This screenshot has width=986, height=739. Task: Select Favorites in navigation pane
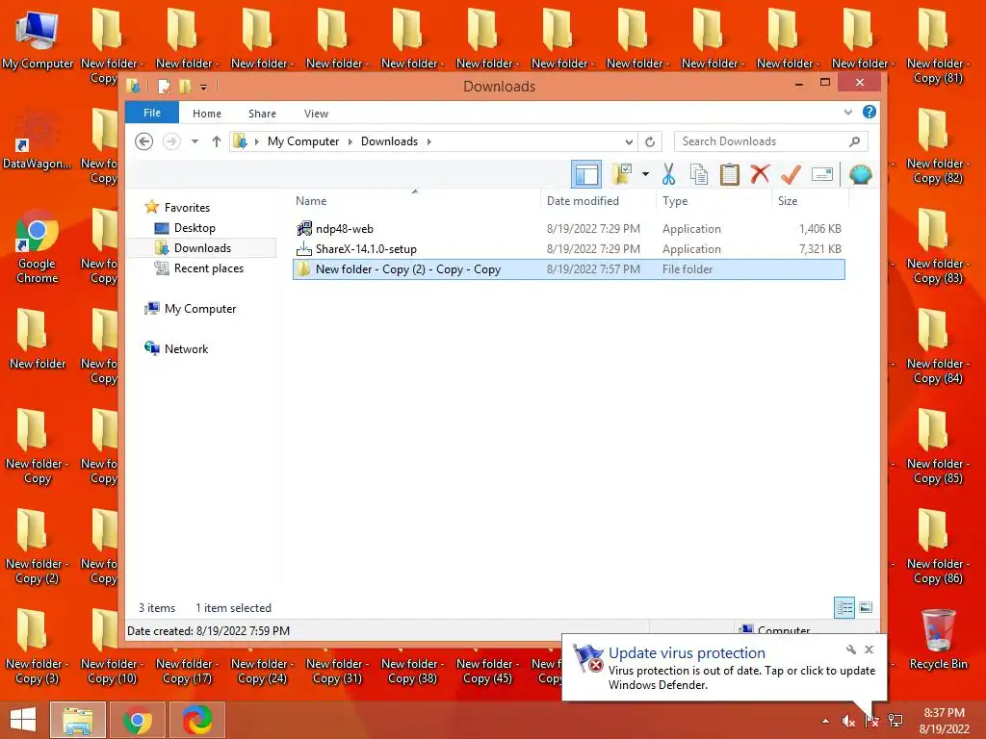click(188, 208)
